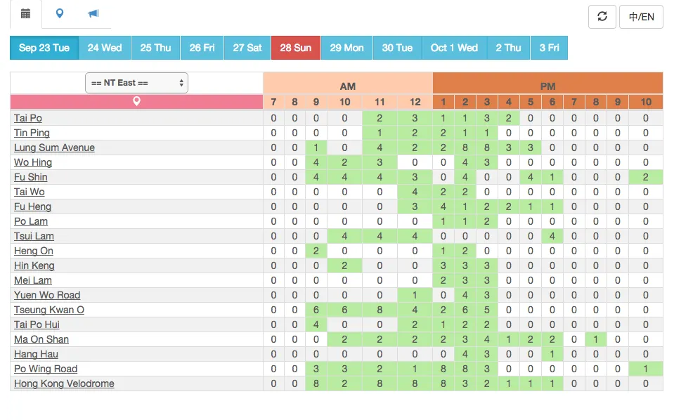
Task: Open the megaphone announcements tab
Action: 93,14
